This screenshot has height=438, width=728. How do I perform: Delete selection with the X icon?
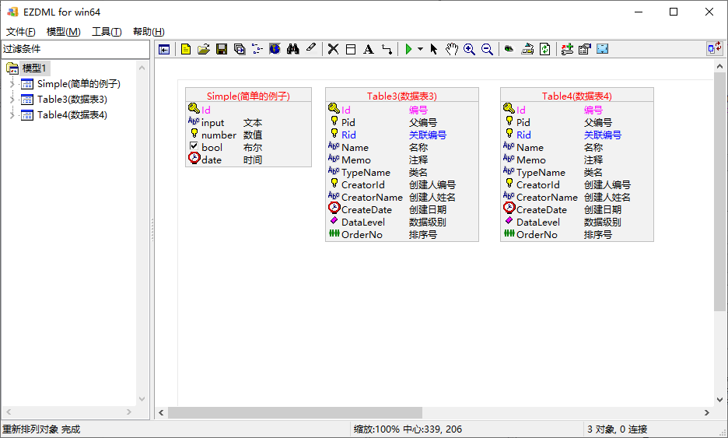coord(333,49)
